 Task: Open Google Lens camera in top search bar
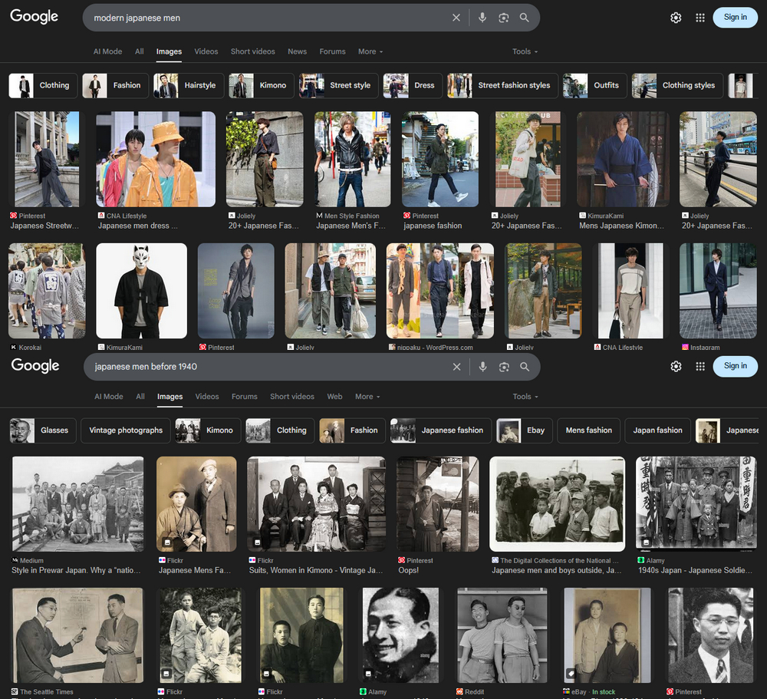[503, 18]
